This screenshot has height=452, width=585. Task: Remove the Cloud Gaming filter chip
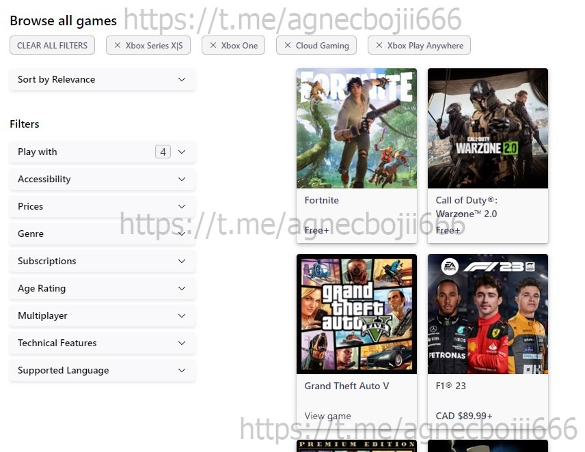[316, 46]
